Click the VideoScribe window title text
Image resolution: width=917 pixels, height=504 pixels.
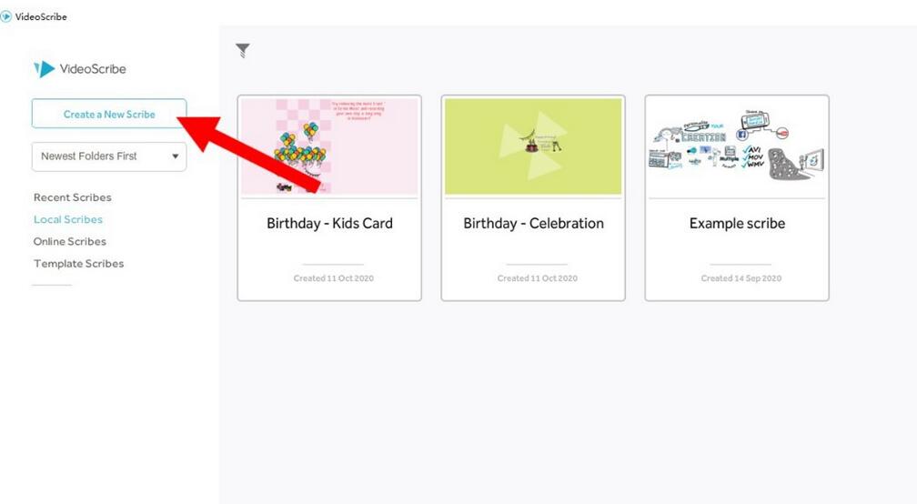[41, 17]
